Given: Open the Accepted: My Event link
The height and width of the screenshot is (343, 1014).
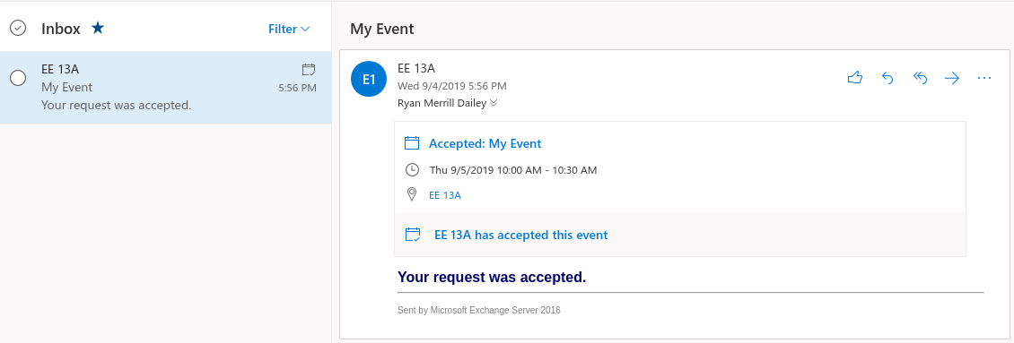Looking at the screenshot, I should (485, 143).
